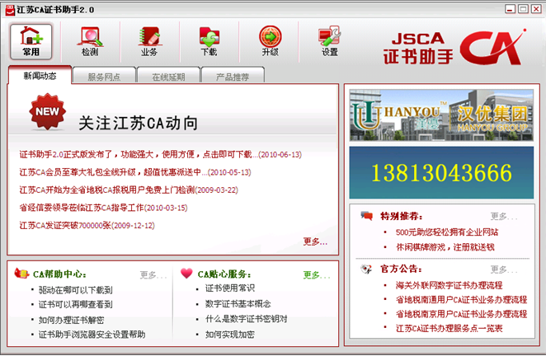This screenshot has width=546, height=356.
Task: Maximize the 江苏CA证书助手 window
Action: 523,9
